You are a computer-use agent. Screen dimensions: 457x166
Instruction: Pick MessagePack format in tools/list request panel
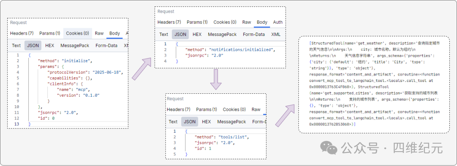click(x=232, y=122)
